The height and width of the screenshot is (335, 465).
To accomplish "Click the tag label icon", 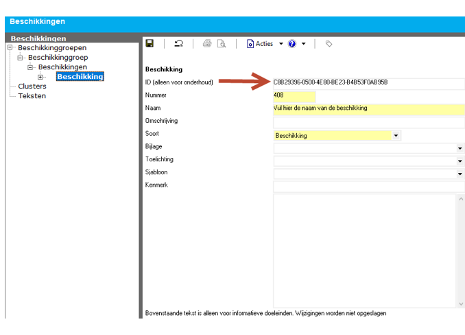I will click(x=329, y=44).
